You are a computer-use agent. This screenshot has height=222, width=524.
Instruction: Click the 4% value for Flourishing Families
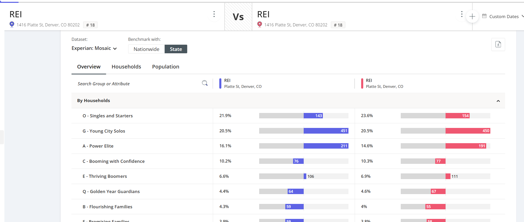click(x=364, y=206)
